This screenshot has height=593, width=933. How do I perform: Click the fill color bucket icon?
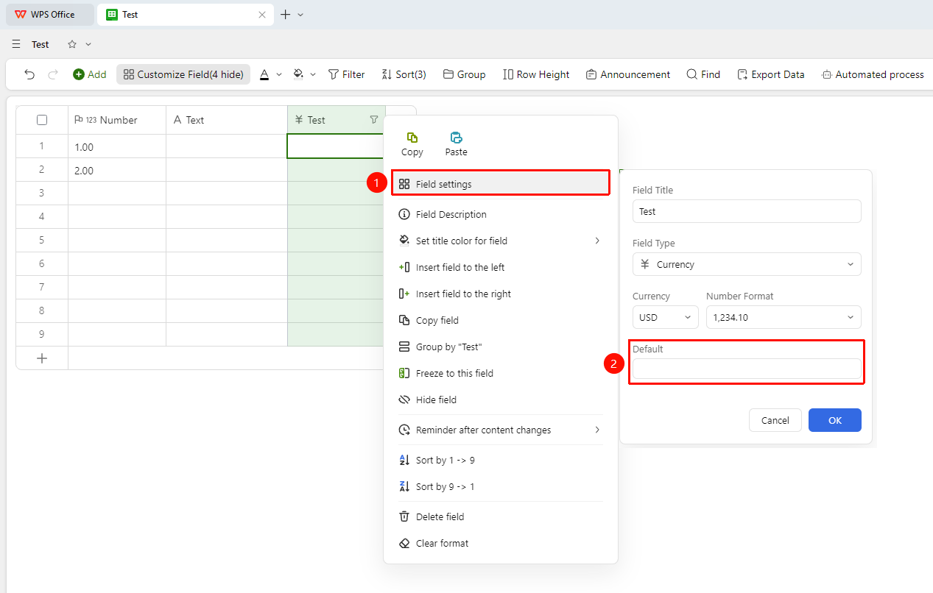point(298,74)
